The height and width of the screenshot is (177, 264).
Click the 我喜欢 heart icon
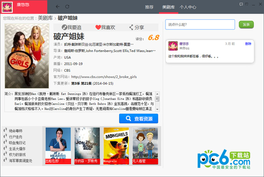[x=98, y=27]
